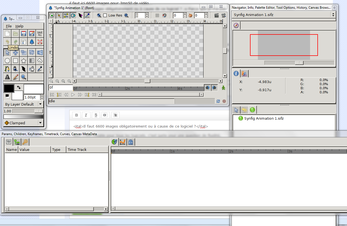Click the reset default colors icon

[7, 96]
